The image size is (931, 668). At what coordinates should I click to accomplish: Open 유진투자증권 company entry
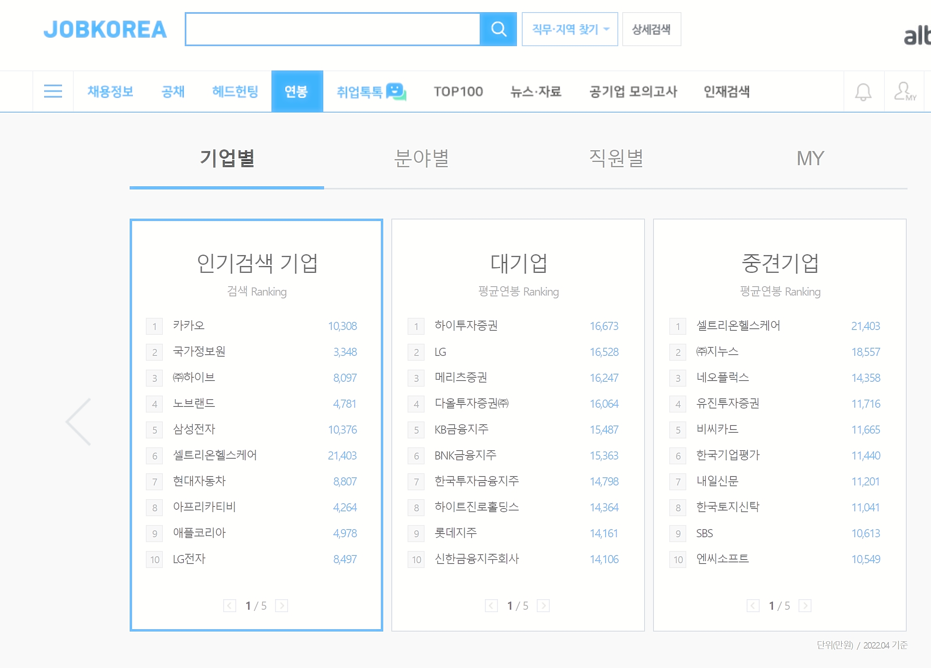(x=727, y=403)
